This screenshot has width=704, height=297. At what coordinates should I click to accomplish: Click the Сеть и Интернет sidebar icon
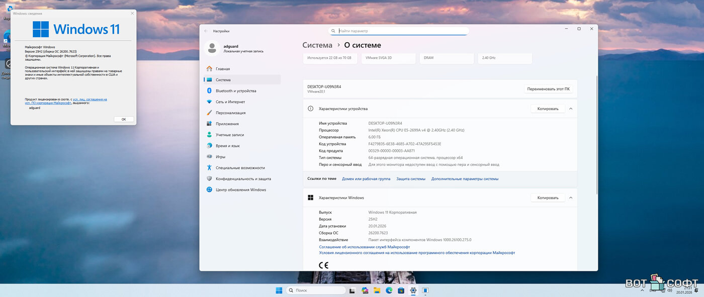pyautogui.click(x=209, y=102)
